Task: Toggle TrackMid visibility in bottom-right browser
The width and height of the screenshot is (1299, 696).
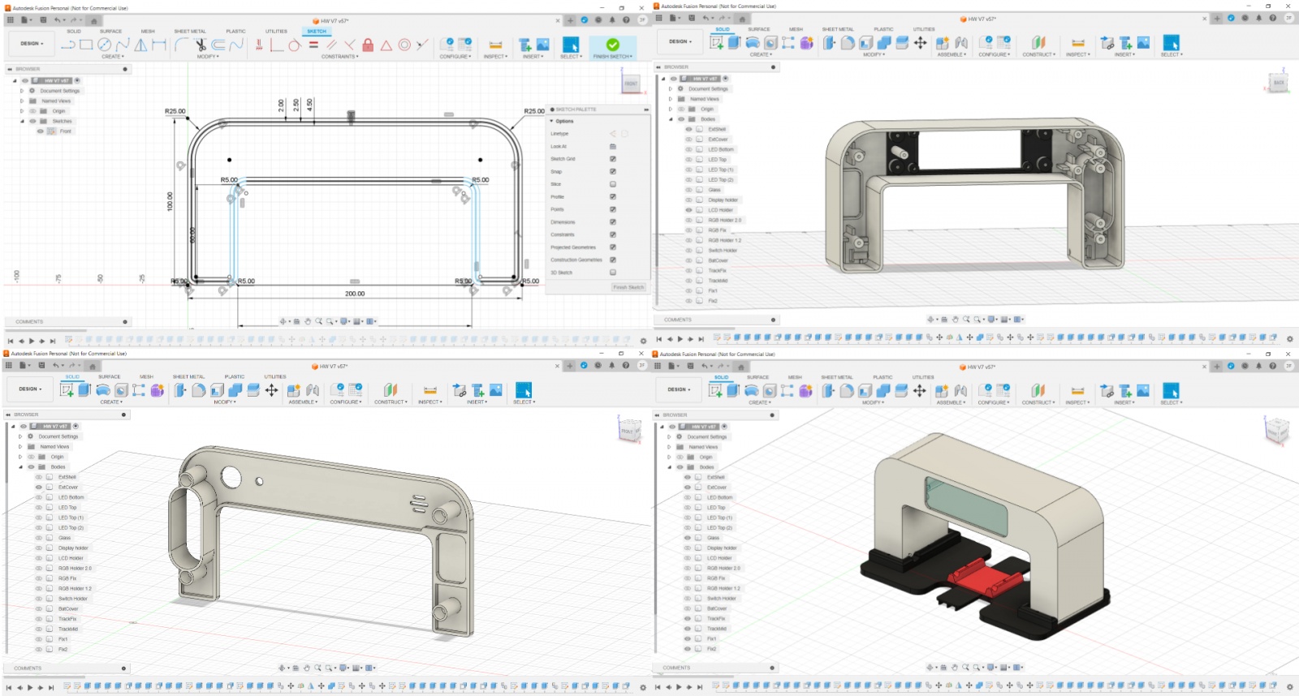Action: (688, 629)
